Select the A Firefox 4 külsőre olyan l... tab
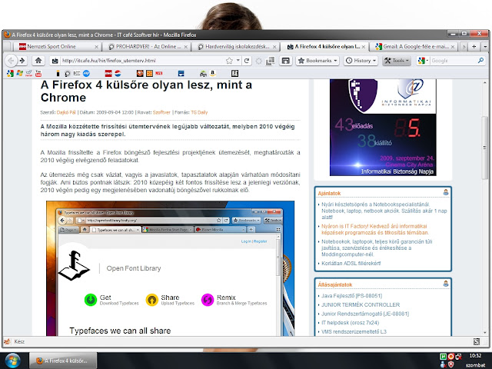The height and width of the screenshot is (369, 492). click(x=325, y=47)
